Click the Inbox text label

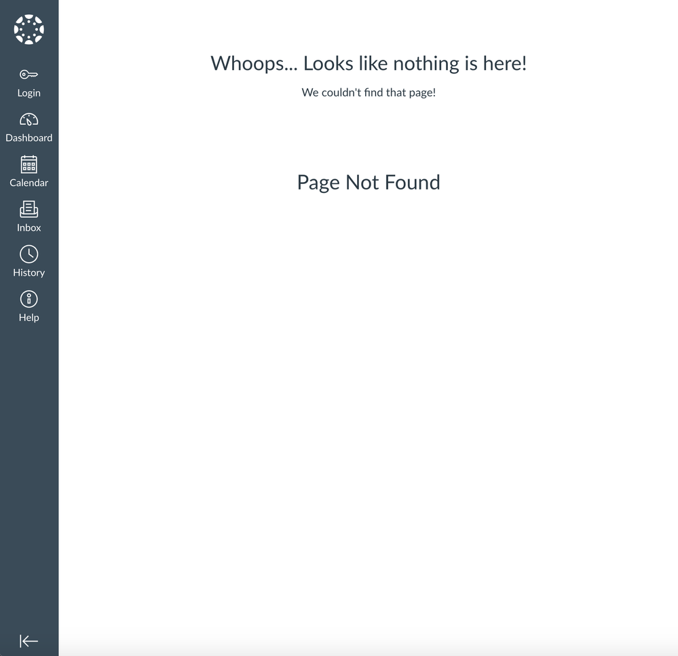tap(29, 227)
